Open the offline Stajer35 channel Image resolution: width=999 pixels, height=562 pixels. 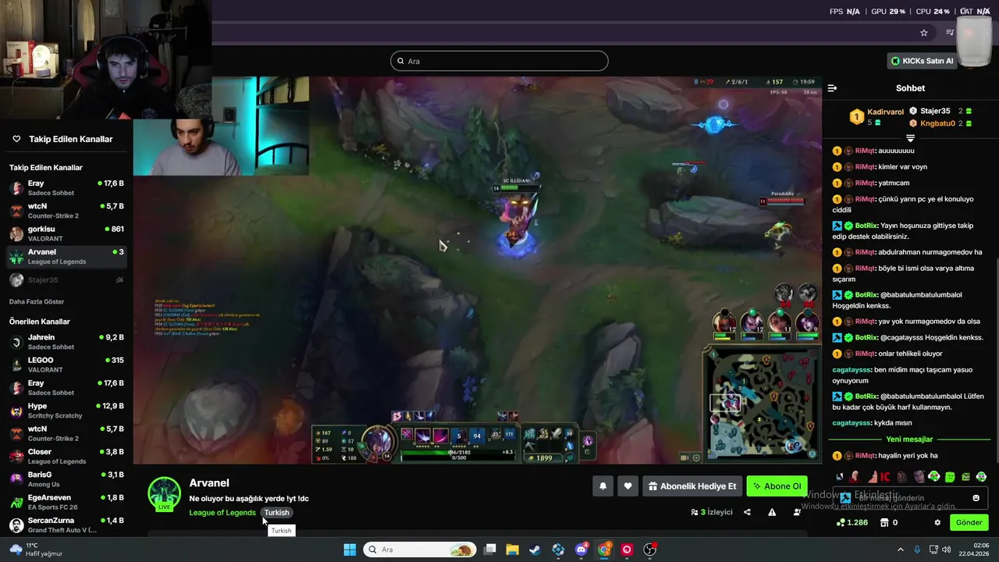click(x=66, y=279)
